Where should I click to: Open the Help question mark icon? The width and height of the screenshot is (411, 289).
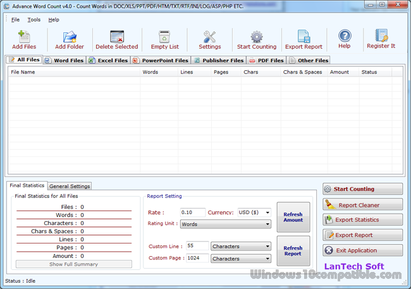coord(345,35)
